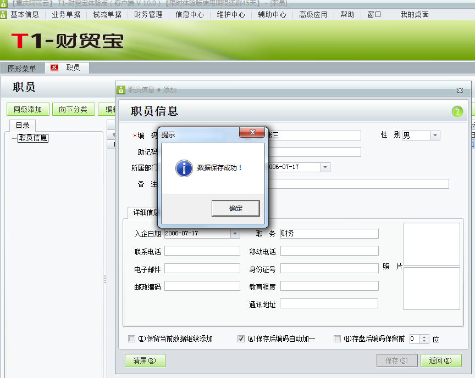Viewport: 475px width, 378px height.
Task: Click the 教育程度 input field
Action: point(329,286)
